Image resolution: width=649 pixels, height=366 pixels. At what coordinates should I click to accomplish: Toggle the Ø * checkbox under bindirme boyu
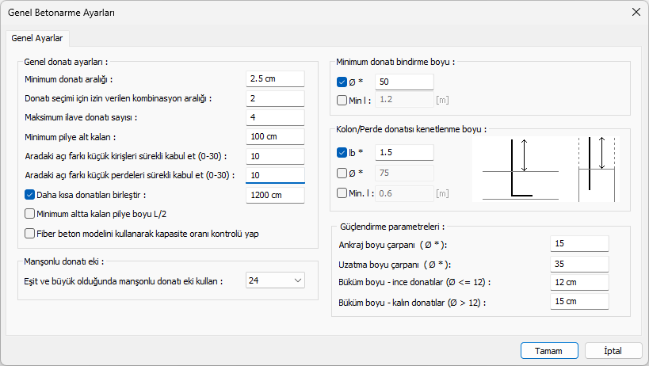(x=342, y=82)
